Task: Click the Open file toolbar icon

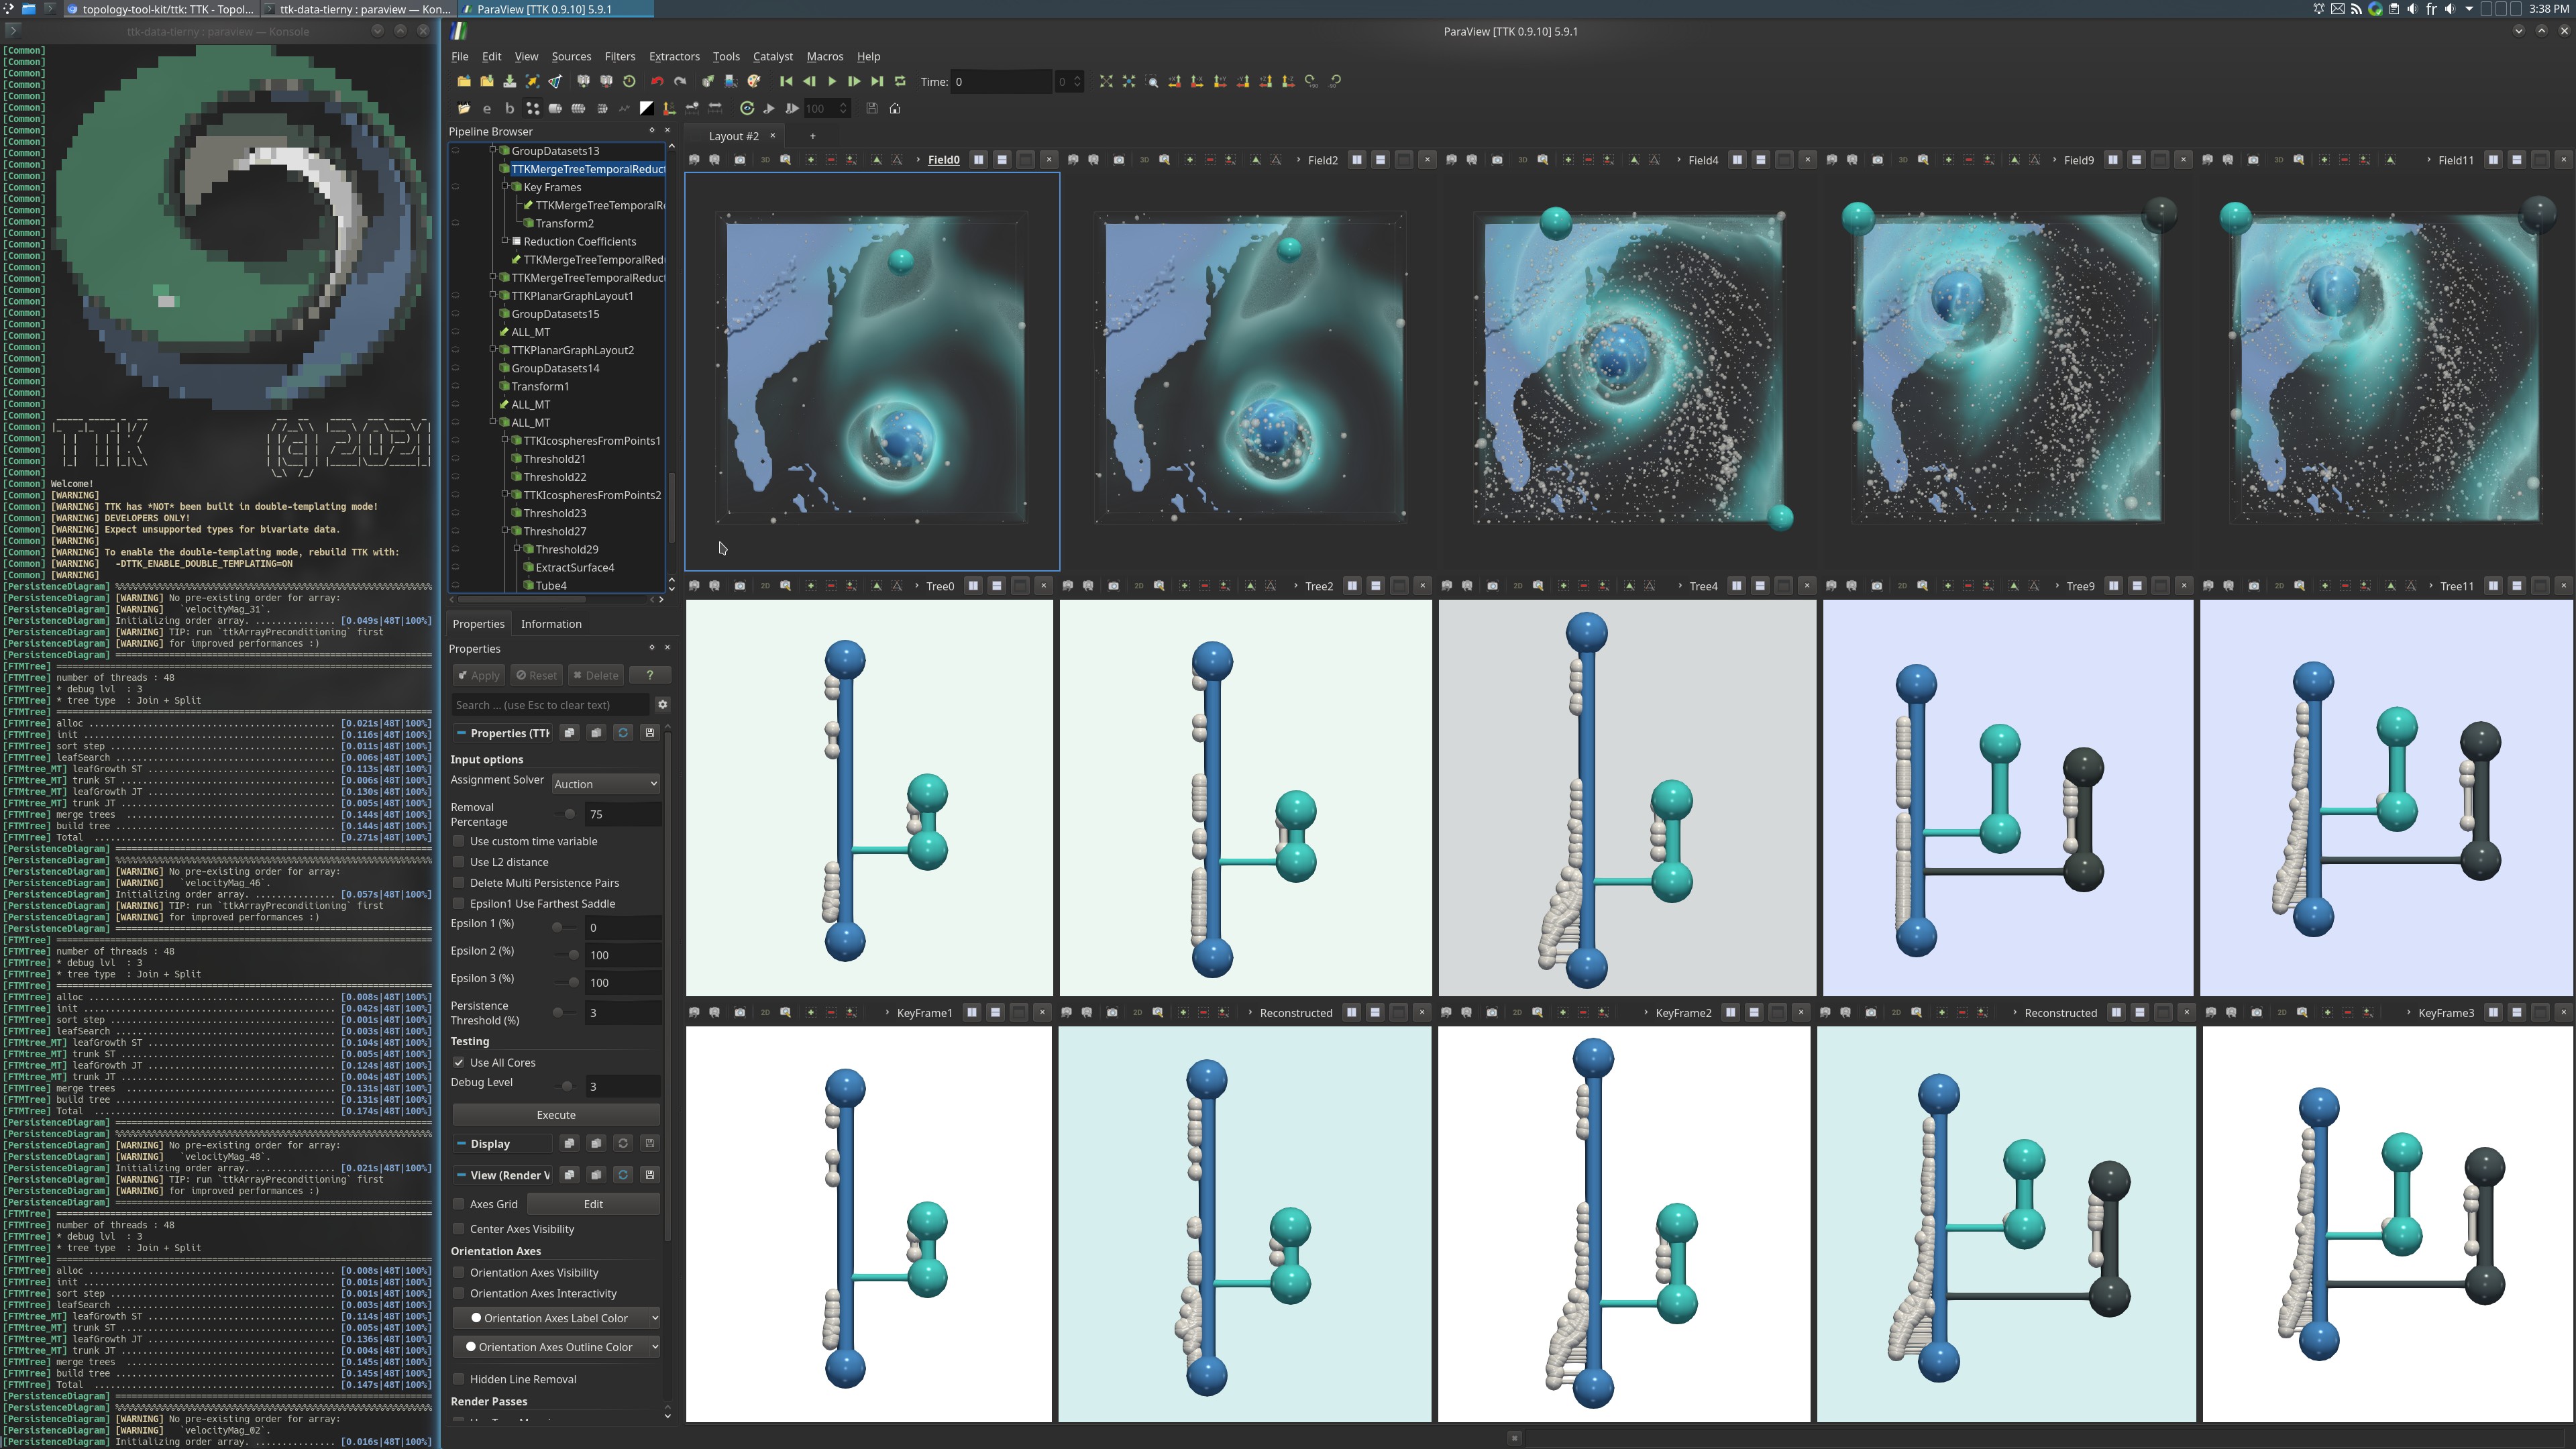Action: [464, 81]
